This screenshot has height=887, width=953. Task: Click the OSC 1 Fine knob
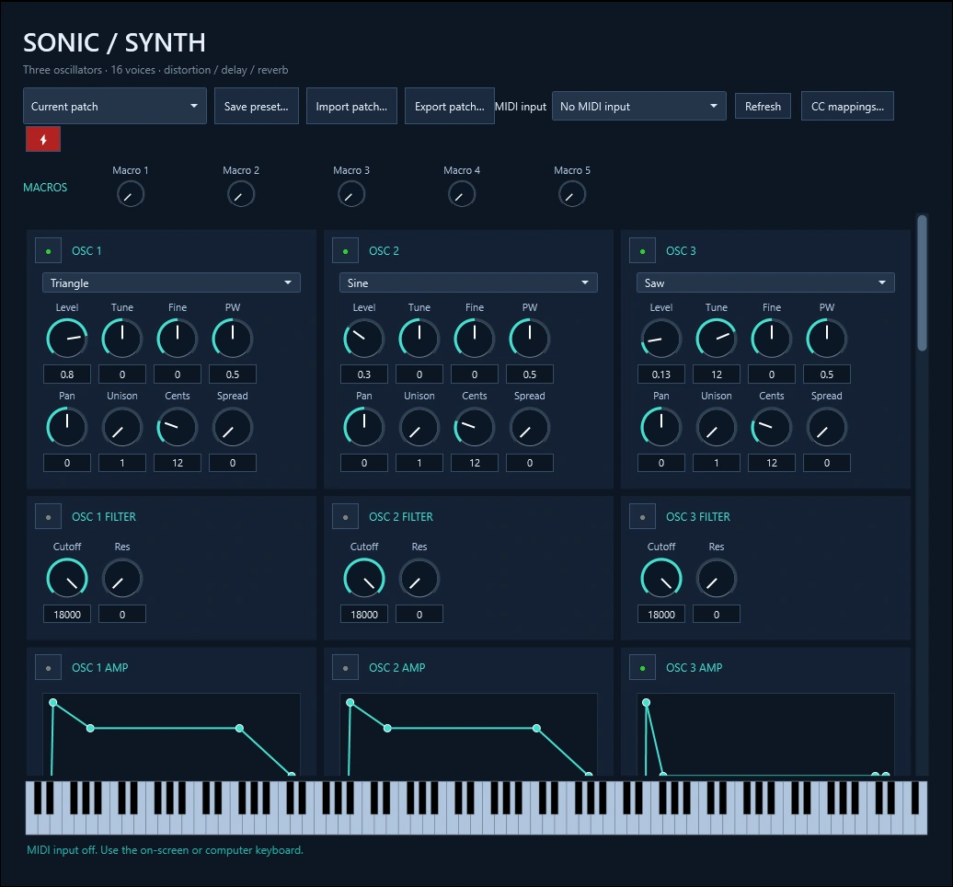178,339
